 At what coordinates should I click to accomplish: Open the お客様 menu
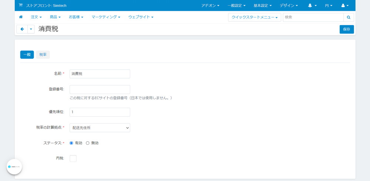pos(76,17)
